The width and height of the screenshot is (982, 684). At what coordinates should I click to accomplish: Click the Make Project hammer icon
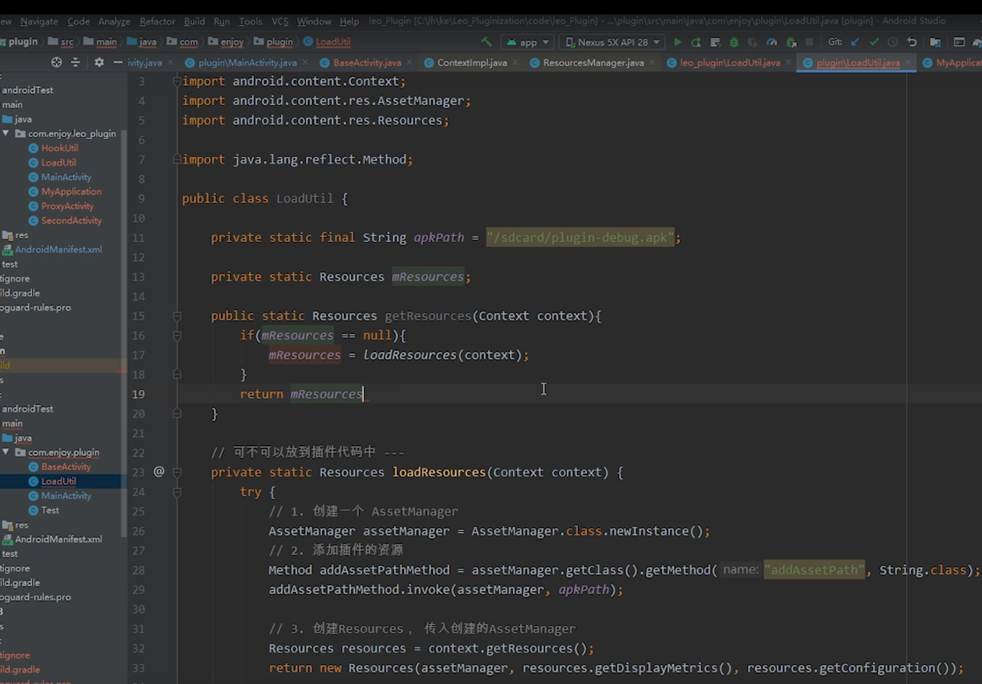click(487, 42)
